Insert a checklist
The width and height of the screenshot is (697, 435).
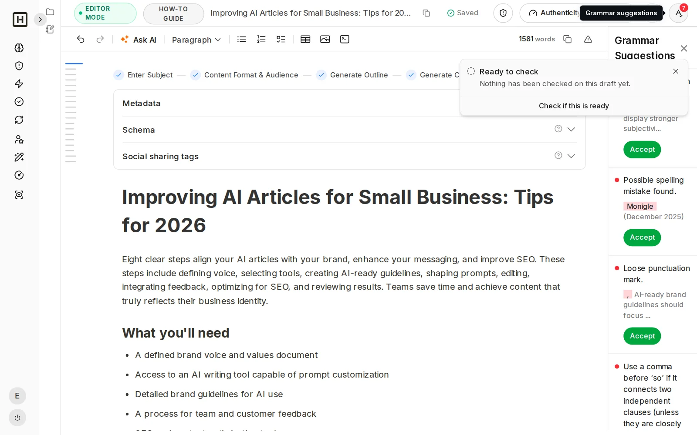pyautogui.click(x=281, y=39)
